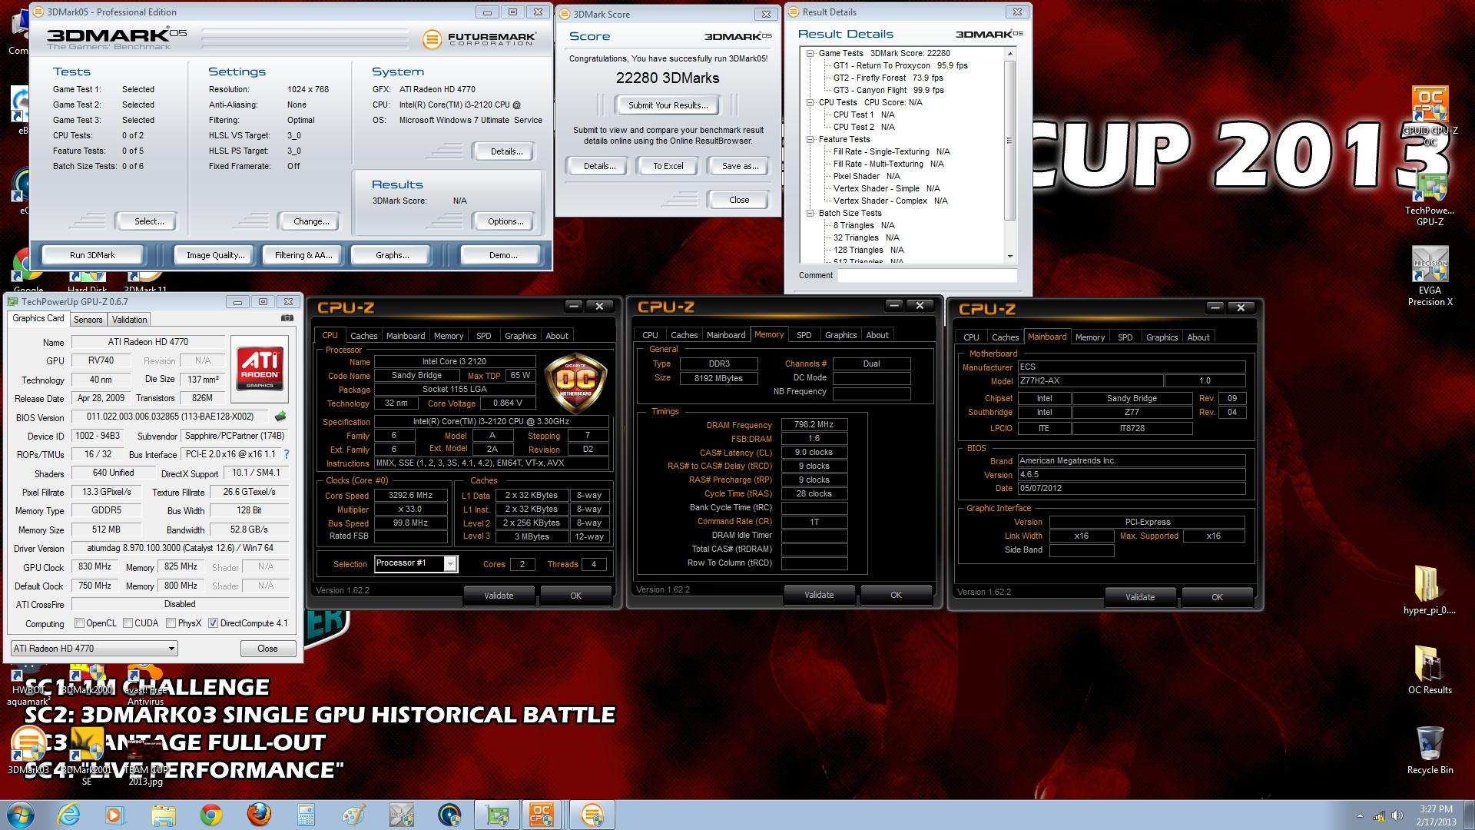The width and height of the screenshot is (1475, 830).
Task: Open the 3DMark03 desktop shortcut
Action: coord(28,751)
